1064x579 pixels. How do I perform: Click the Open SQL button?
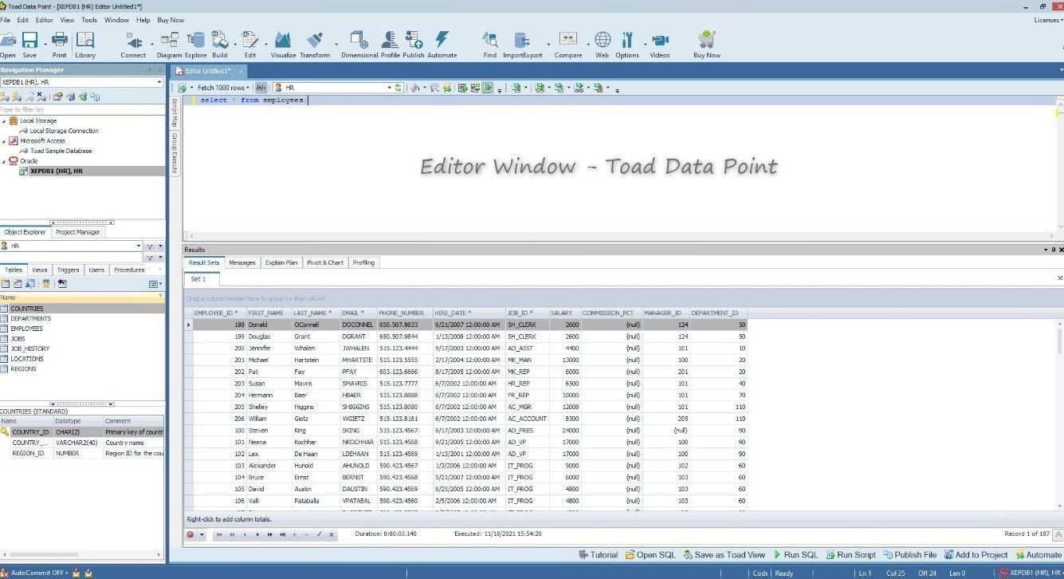650,555
